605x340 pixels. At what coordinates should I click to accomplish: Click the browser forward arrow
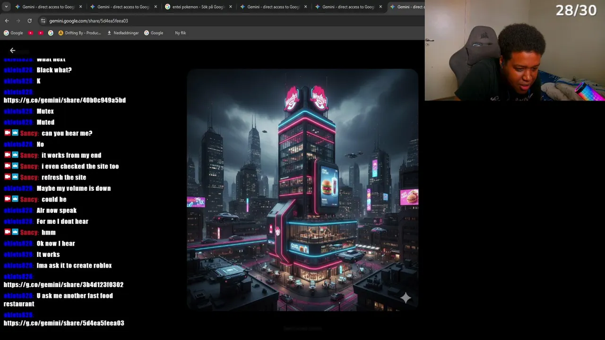tap(18, 21)
